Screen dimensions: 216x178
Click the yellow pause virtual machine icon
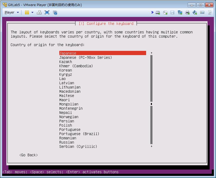click(x=27, y=12)
